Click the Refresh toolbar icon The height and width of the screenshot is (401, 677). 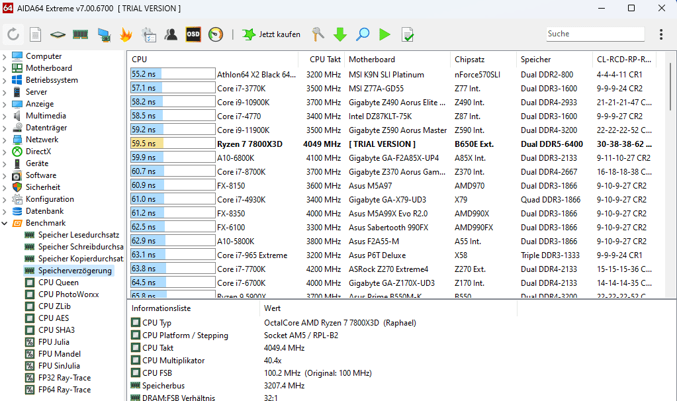[x=13, y=34]
